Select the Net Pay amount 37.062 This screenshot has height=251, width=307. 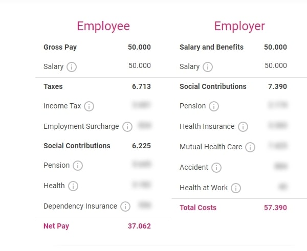(x=139, y=226)
